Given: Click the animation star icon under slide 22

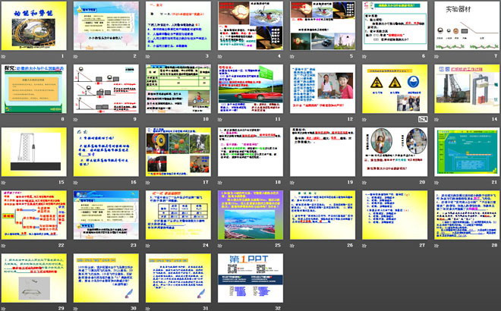Looking at the screenshot, I should click(4, 246).
